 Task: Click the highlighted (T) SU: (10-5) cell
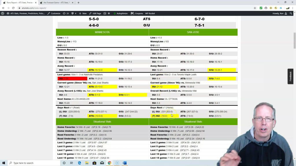tap(164, 116)
